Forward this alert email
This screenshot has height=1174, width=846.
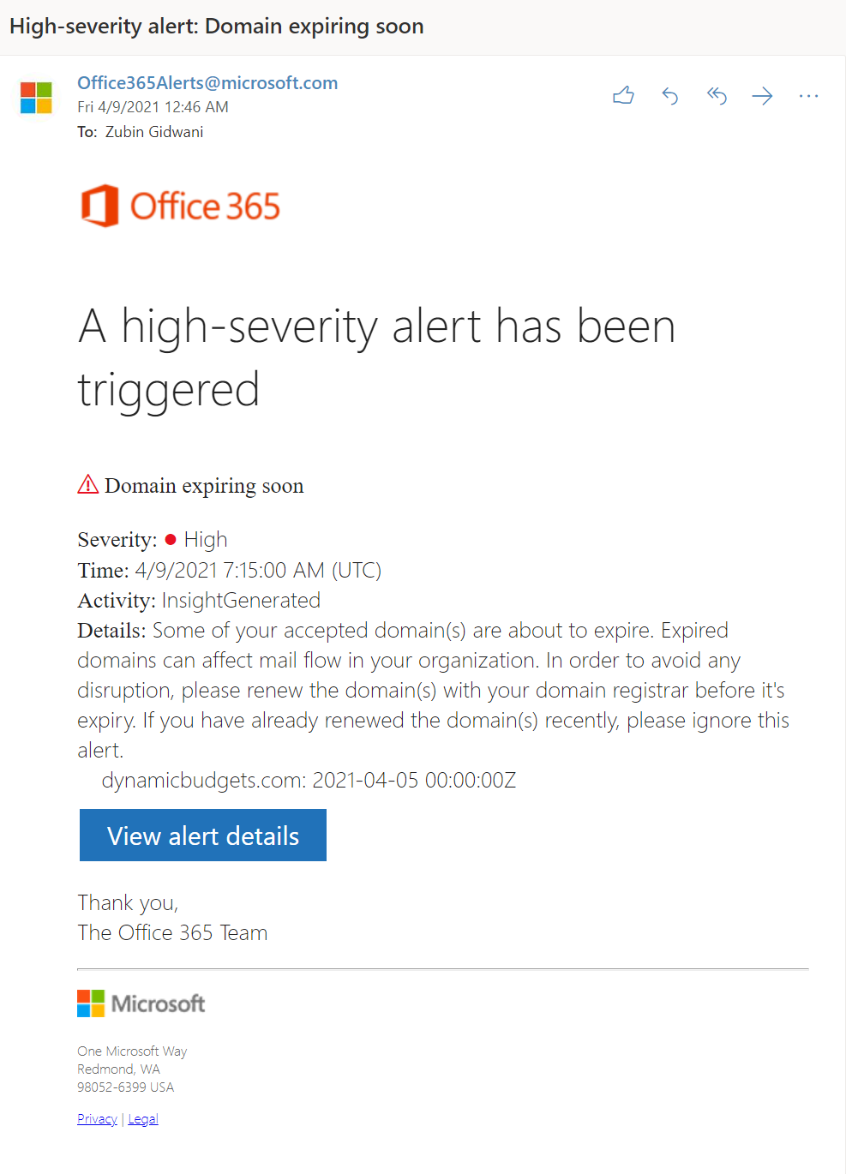762,96
